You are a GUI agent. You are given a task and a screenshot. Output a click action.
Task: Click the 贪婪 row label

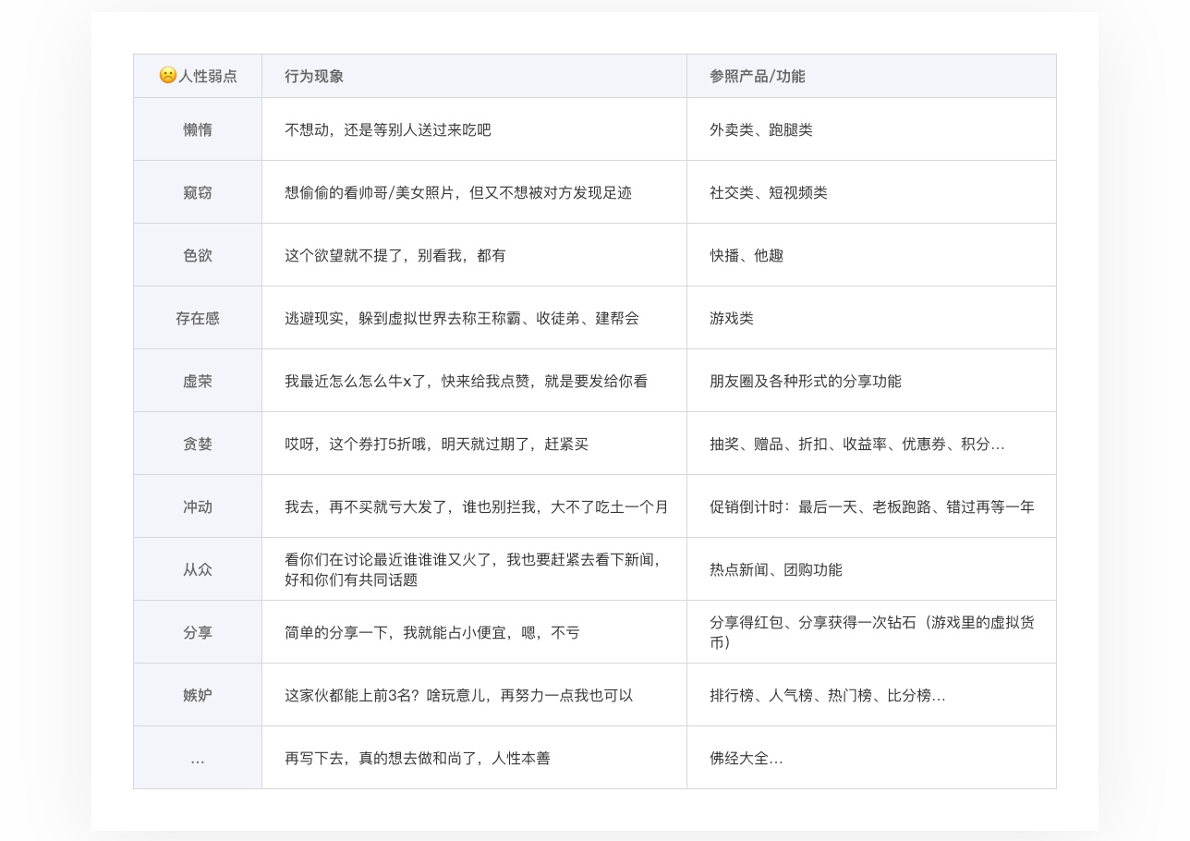[x=197, y=444]
